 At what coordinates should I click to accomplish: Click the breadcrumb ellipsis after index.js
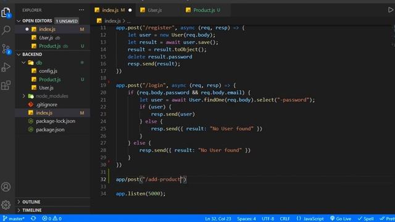(129, 21)
